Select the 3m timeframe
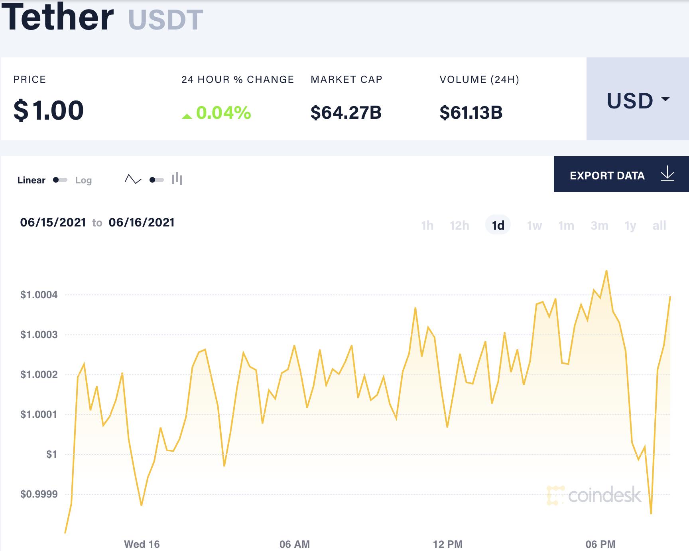 599,225
